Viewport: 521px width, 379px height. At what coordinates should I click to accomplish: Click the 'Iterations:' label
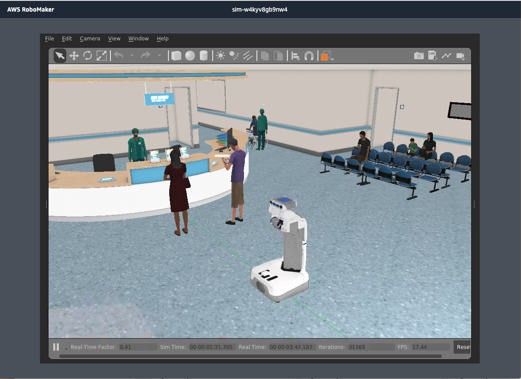pyautogui.click(x=332, y=347)
